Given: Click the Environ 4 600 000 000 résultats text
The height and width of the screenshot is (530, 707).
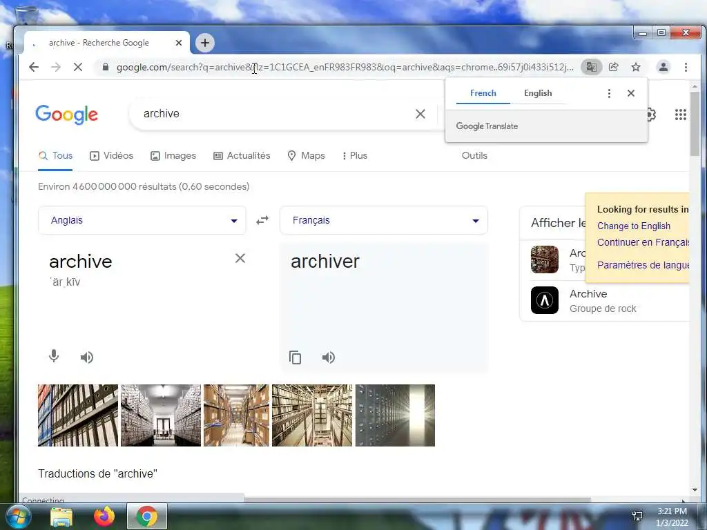Looking at the screenshot, I should 144,186.
